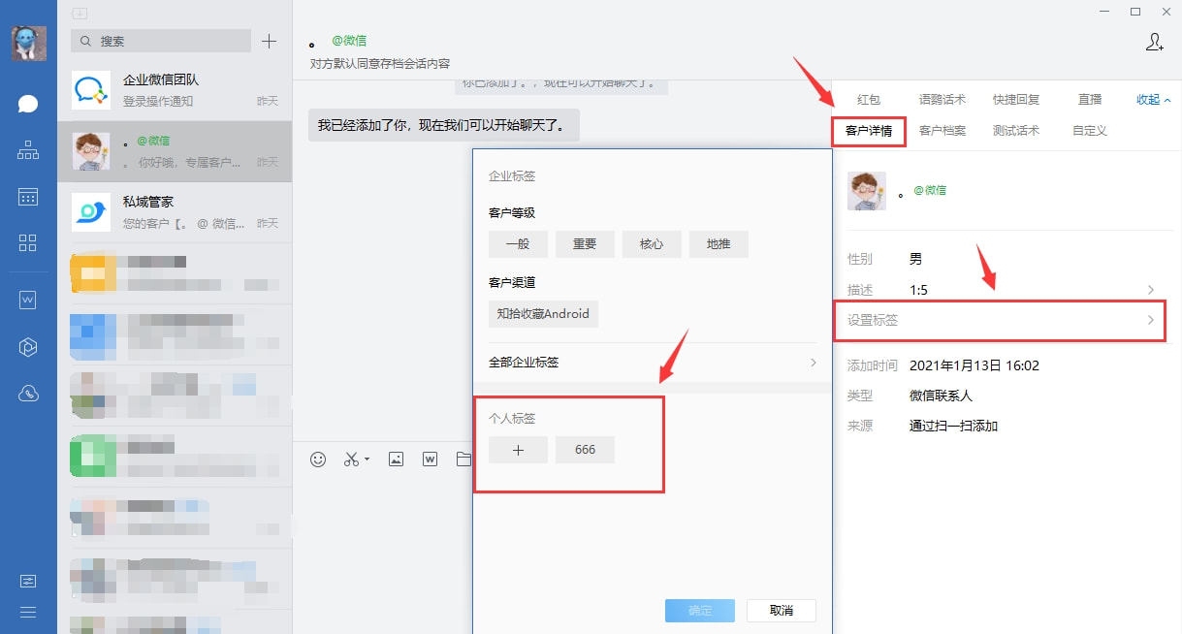Open the 描述 row chevron
The image size is (1182, 634).
pyautogui.click(x=1151, y=290)
